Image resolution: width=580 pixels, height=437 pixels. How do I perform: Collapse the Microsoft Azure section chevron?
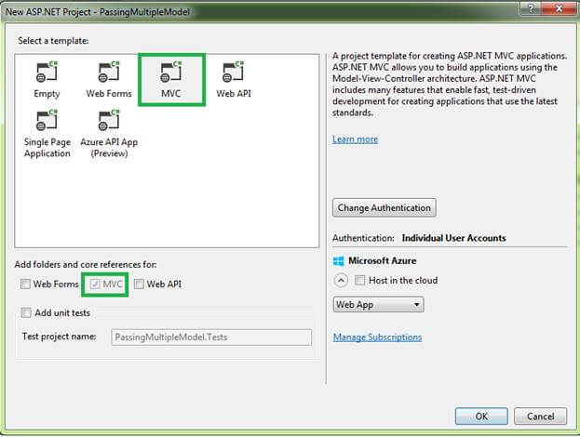coord(341,281)
